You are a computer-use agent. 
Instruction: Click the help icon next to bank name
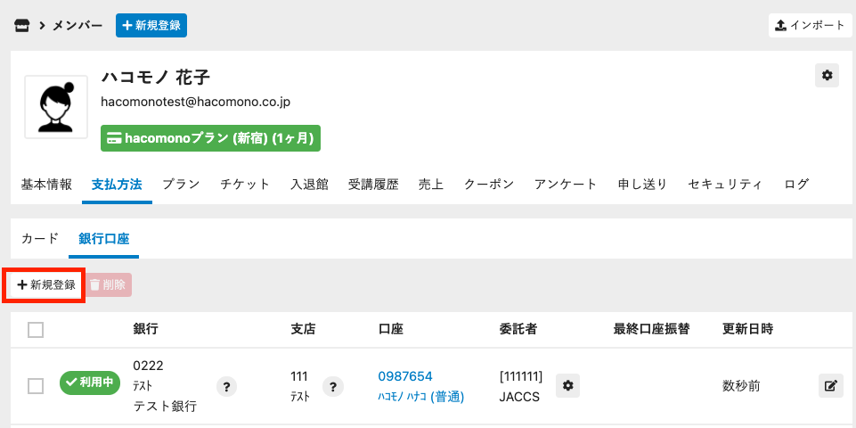227,386
